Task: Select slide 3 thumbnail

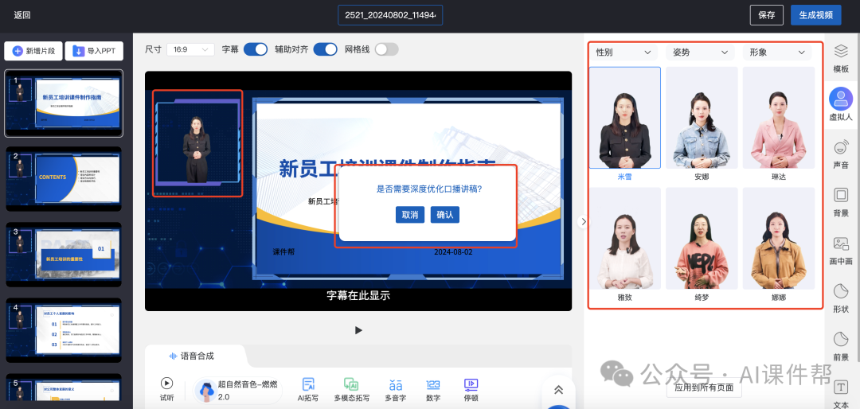Action: (x=64, y=255)
